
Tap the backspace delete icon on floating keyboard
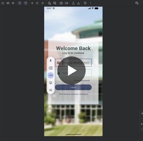click(51, 68)
